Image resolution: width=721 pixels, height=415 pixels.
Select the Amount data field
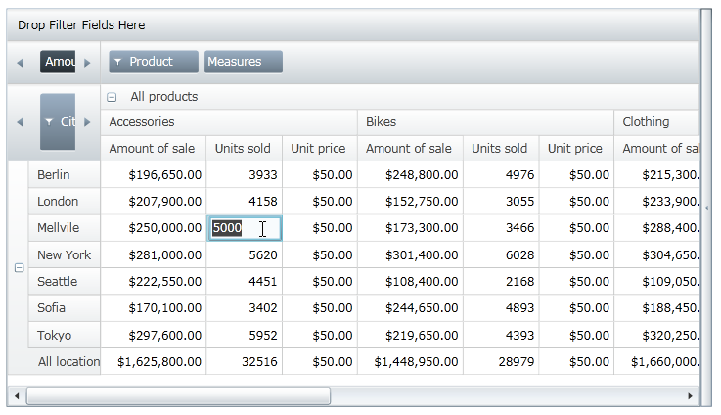[x=58, y=62]
